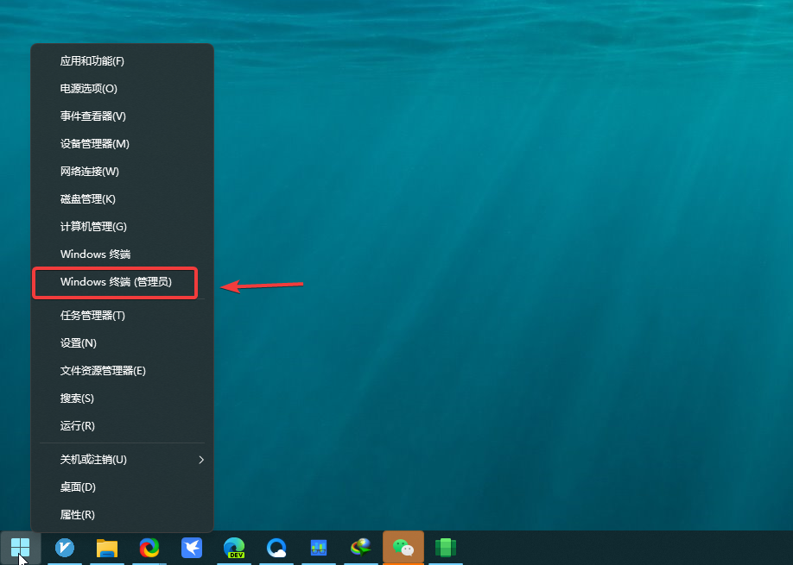Switch to WeChat in the taskbar
This screenshot has height=565, width=793.
point(403,548)
